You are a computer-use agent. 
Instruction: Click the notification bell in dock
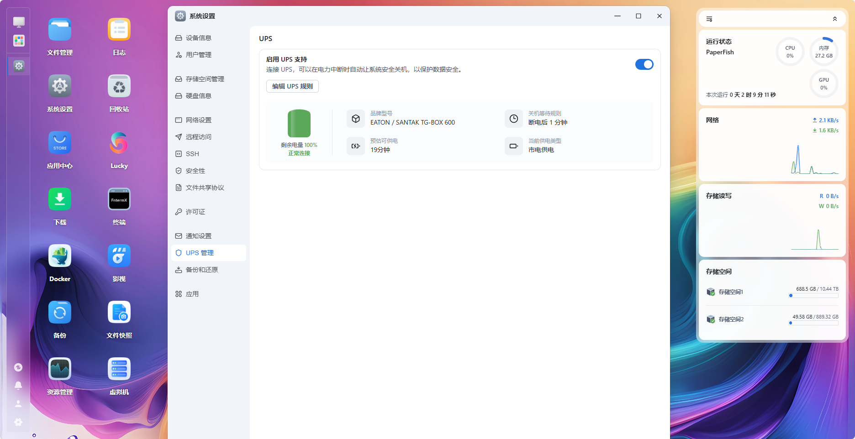pos(18,386)
